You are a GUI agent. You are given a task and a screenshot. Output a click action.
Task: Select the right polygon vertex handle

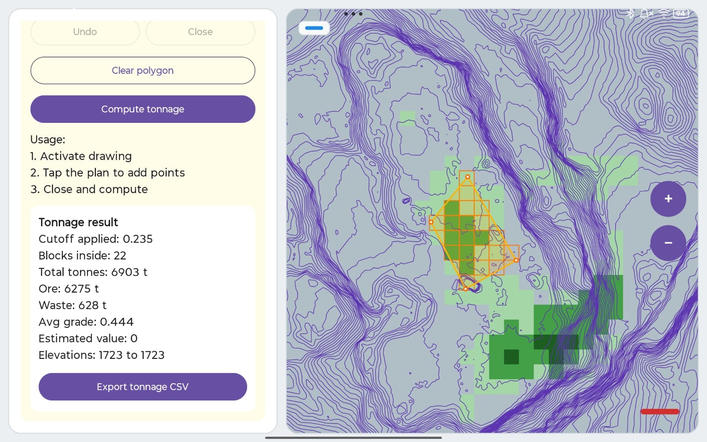[516, 260]
